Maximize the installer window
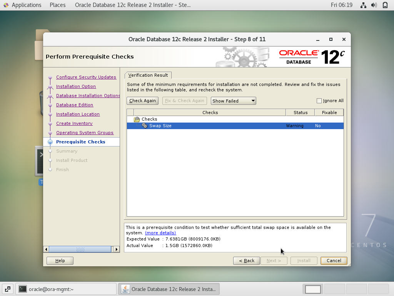This screenshot has width=394, height=296. pos(331,40)
